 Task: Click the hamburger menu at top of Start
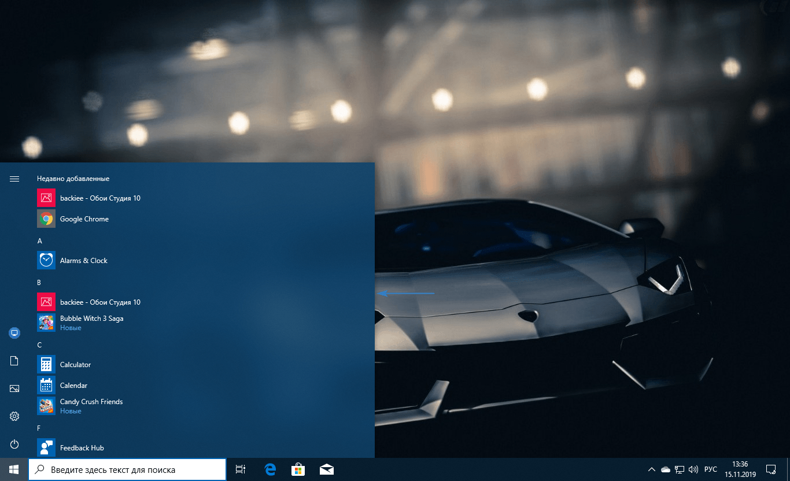pos(14,179)
